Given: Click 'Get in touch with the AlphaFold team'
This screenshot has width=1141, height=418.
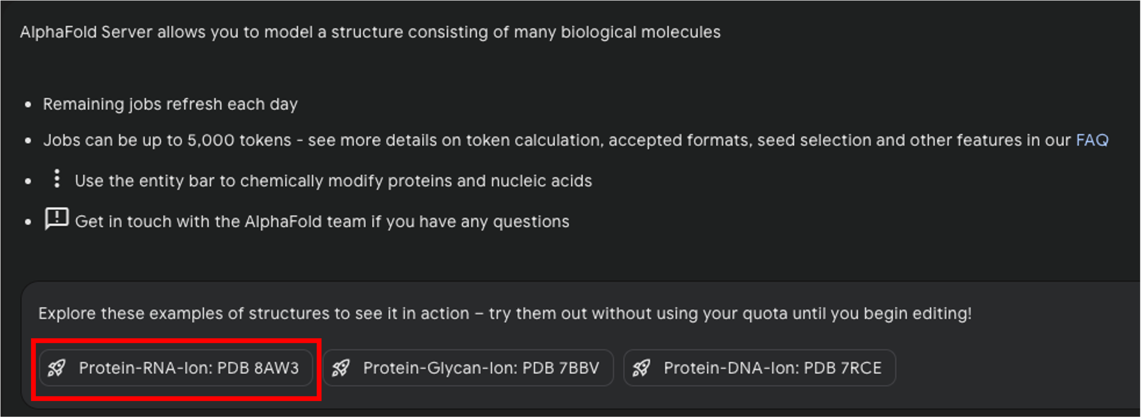Looking at the screenshot, I should pos(322,222).
